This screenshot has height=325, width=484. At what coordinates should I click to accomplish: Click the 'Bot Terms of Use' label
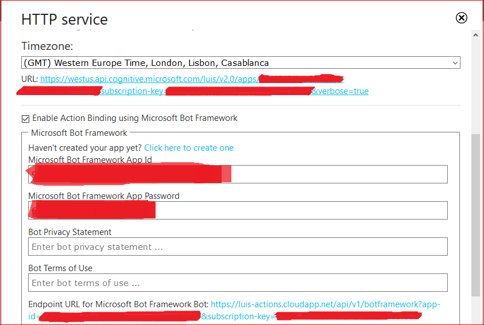click(60, 268)
